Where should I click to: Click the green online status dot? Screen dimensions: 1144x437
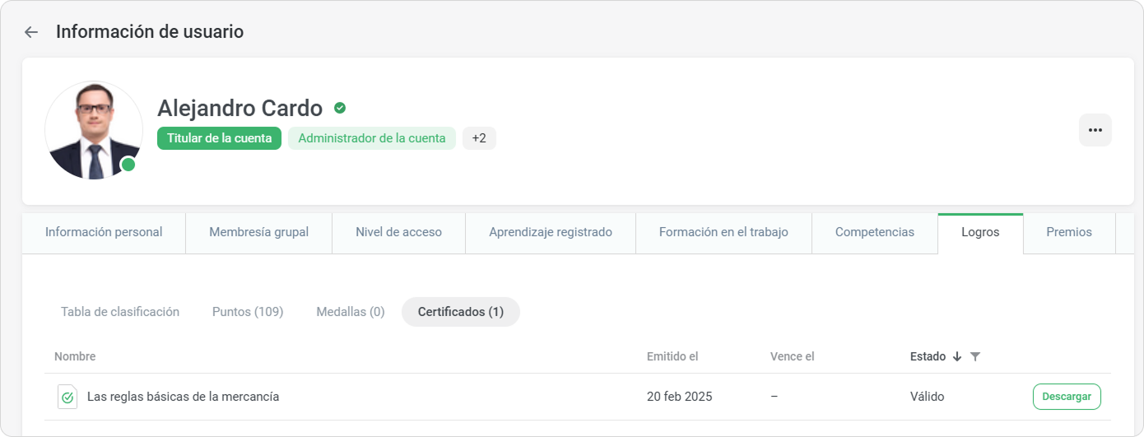click(128, 165)
